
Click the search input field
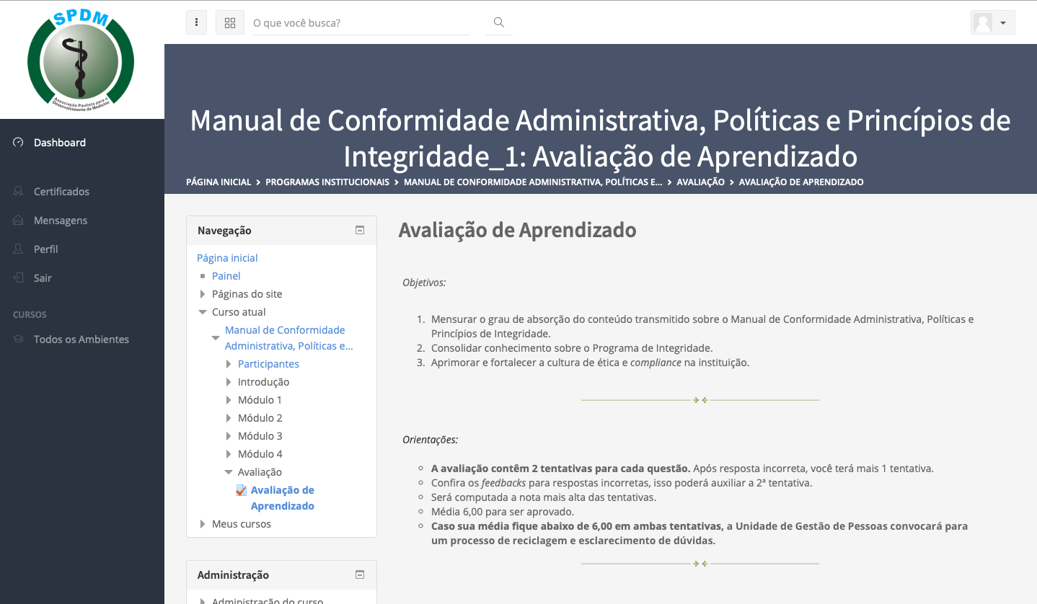pyautogui.click(x=361, y=23)
